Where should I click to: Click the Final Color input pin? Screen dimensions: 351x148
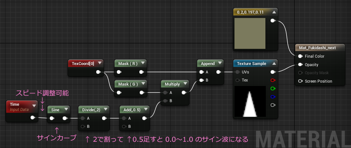point(300,56)
